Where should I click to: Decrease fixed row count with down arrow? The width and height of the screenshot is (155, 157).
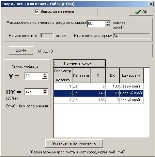click(x=107, y=25)
